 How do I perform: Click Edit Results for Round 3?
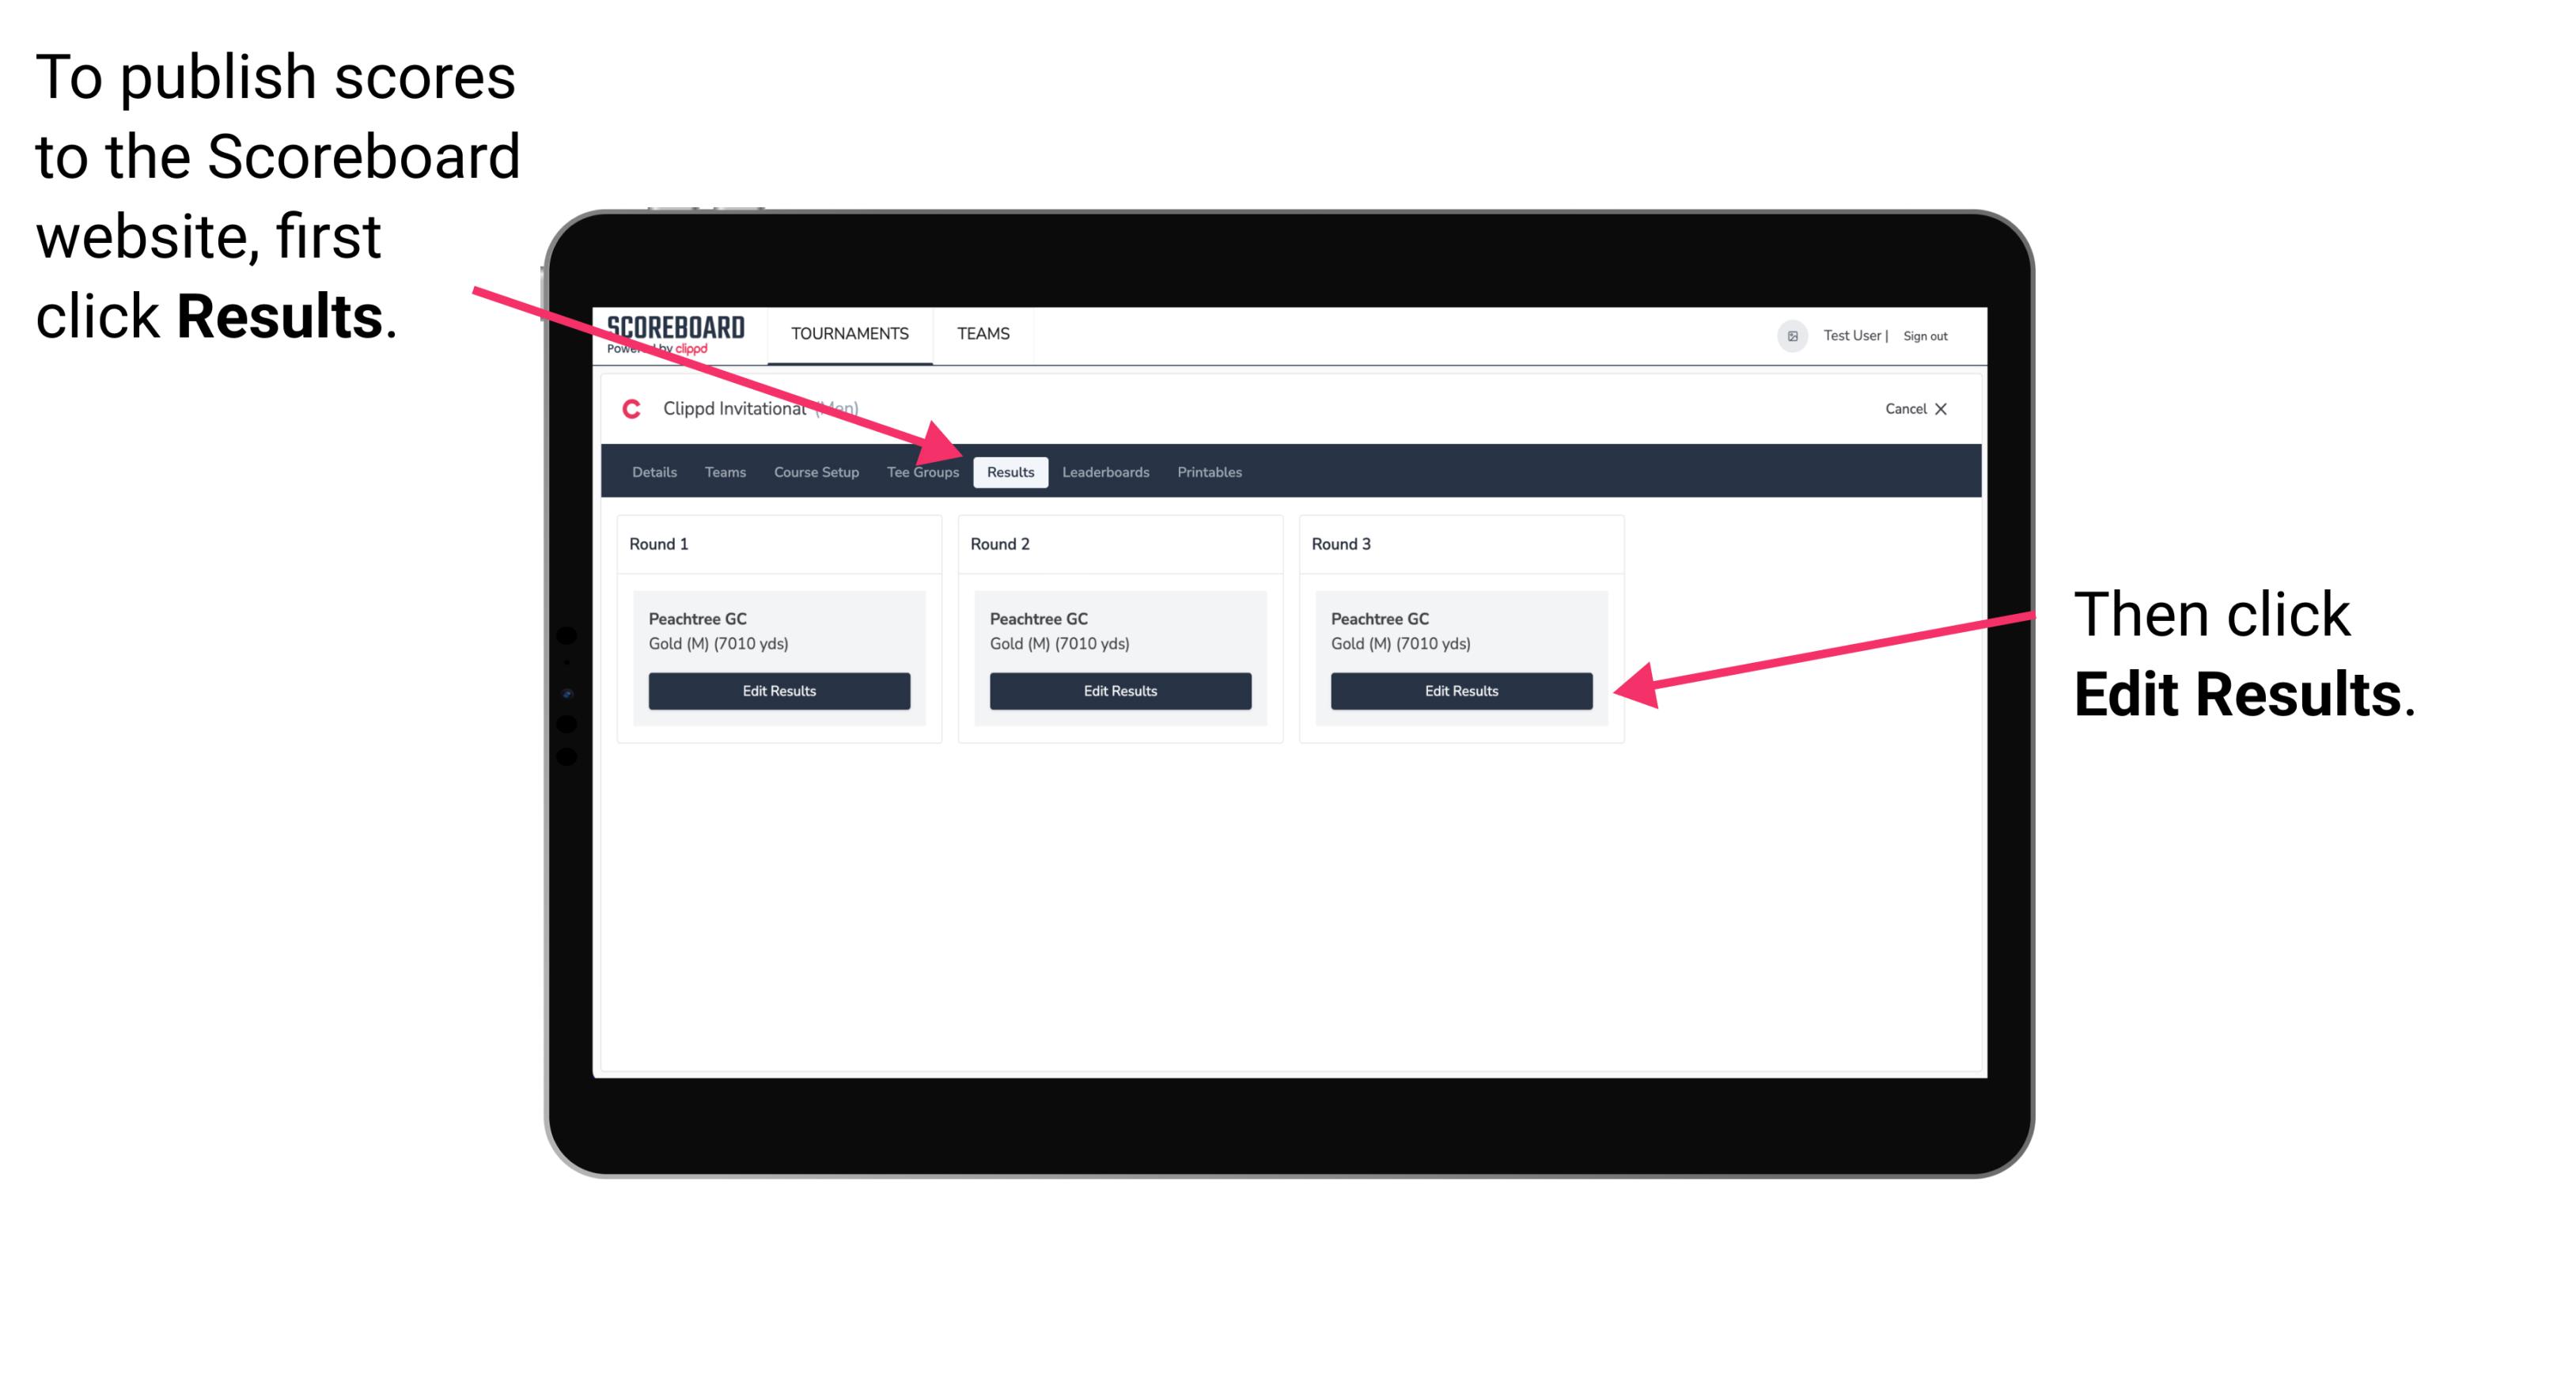pyautogui.click(x=1461, y=691)
